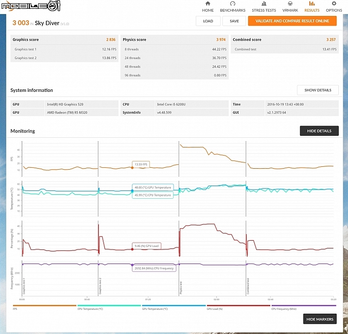Click the Combined score value 3 257
This screenshot has height=334, width=348.
(331, 40)
